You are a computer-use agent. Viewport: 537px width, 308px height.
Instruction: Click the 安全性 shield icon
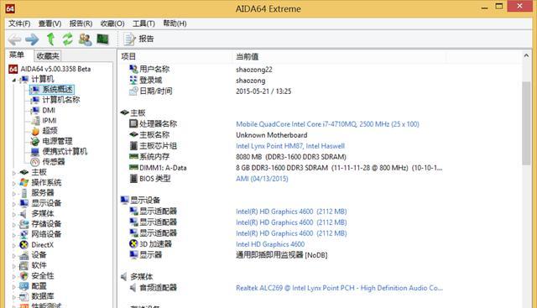24,276
